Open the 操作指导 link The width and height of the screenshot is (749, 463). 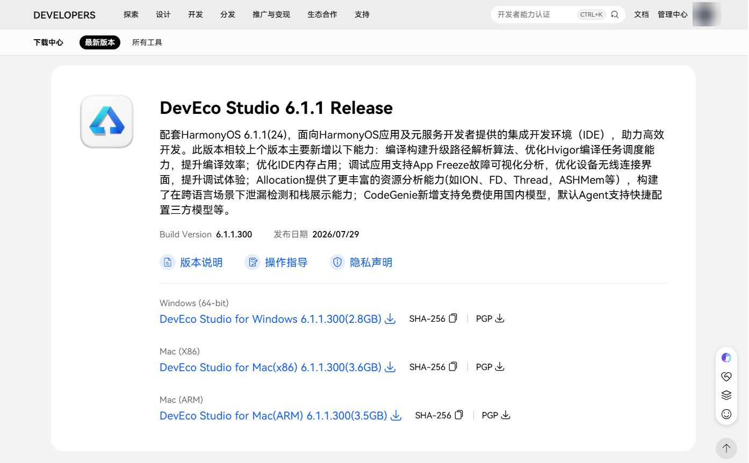tap(286, 263)
